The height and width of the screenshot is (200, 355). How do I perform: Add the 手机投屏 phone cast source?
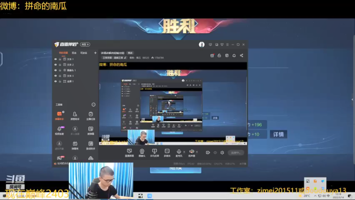[x=154, y=153]
